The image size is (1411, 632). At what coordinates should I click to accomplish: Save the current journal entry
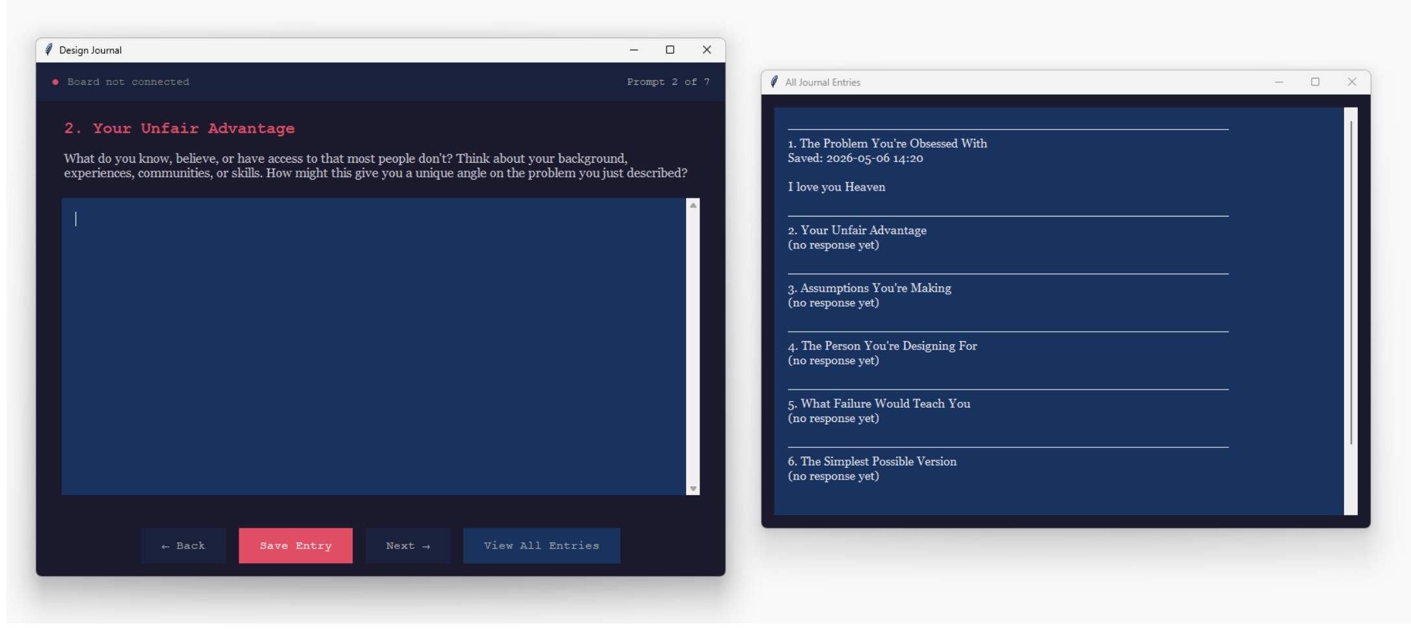point(296,546)
